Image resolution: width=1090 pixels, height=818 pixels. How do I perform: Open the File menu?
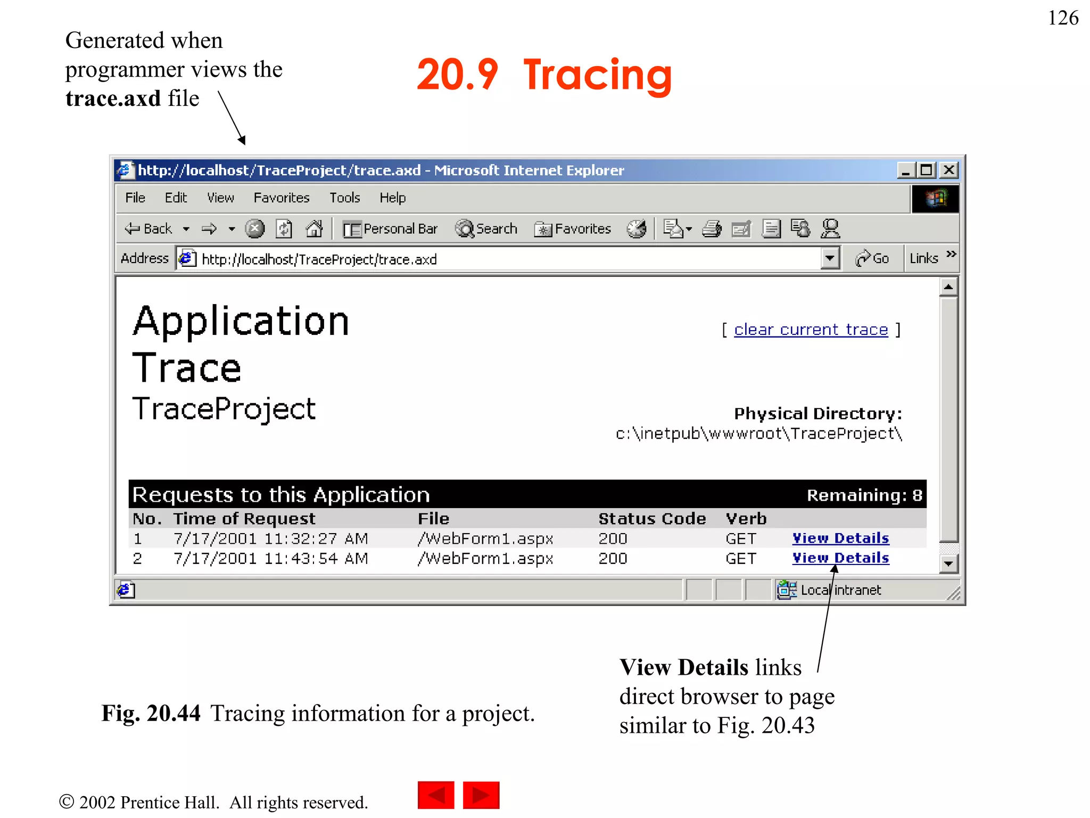[x=135, y=198]
